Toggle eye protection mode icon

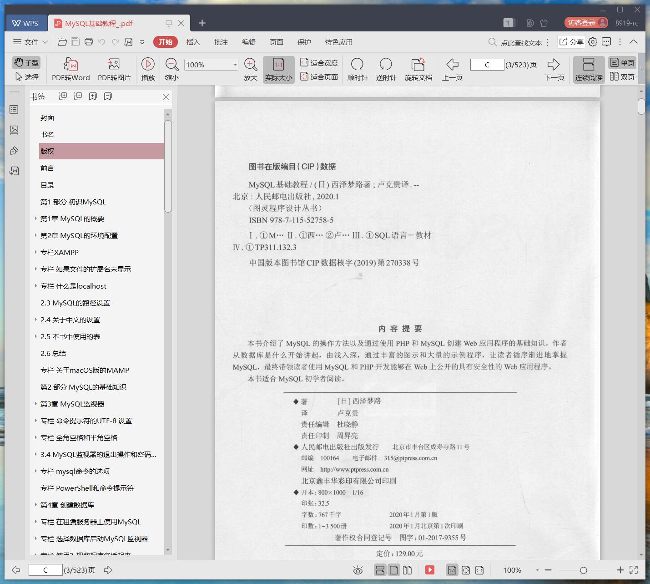pos(358,570)
